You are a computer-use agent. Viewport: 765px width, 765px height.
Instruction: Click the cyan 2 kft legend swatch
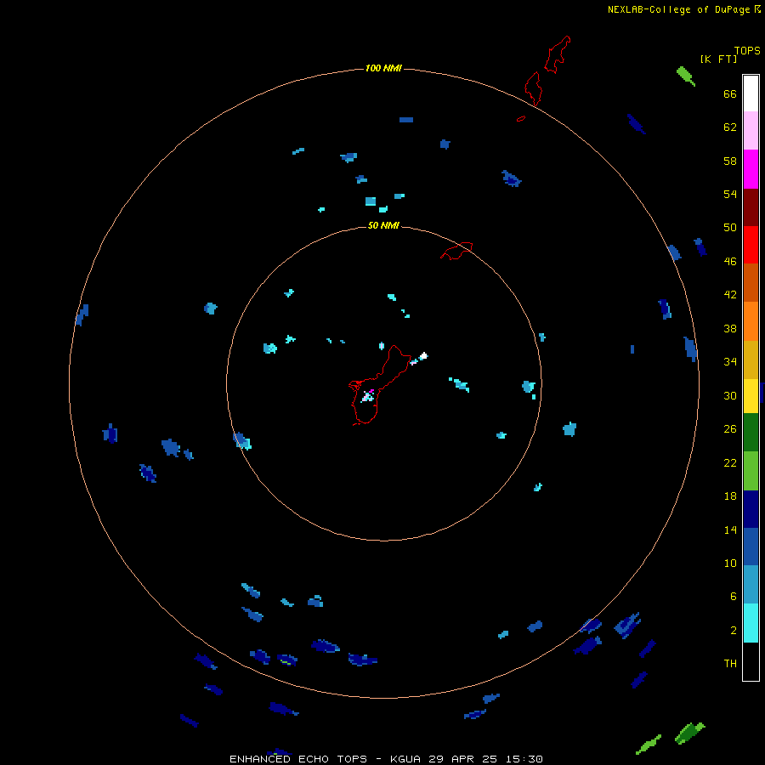pyautogui.click(x=751, y=623)
